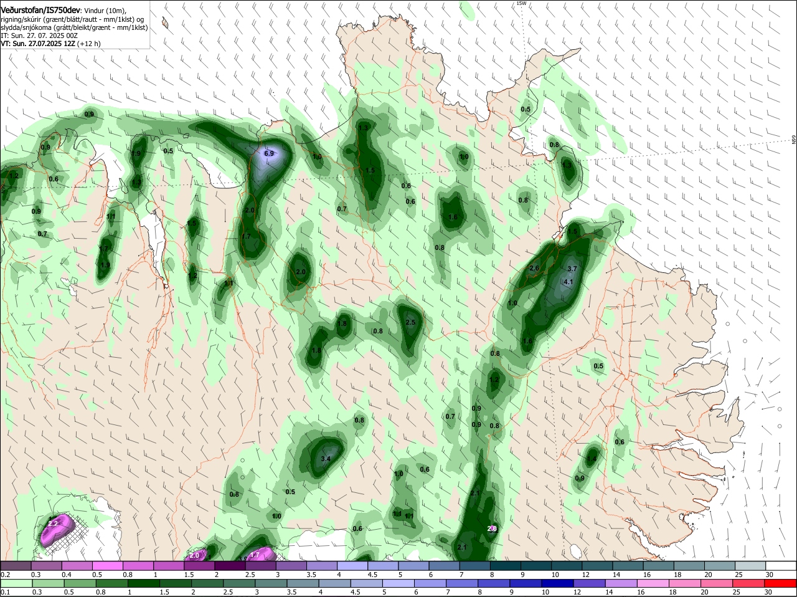This screenshot has height=597, width=797.
Task: Select the steel blue 6 mm snow swatch
Action: point(444,565)
